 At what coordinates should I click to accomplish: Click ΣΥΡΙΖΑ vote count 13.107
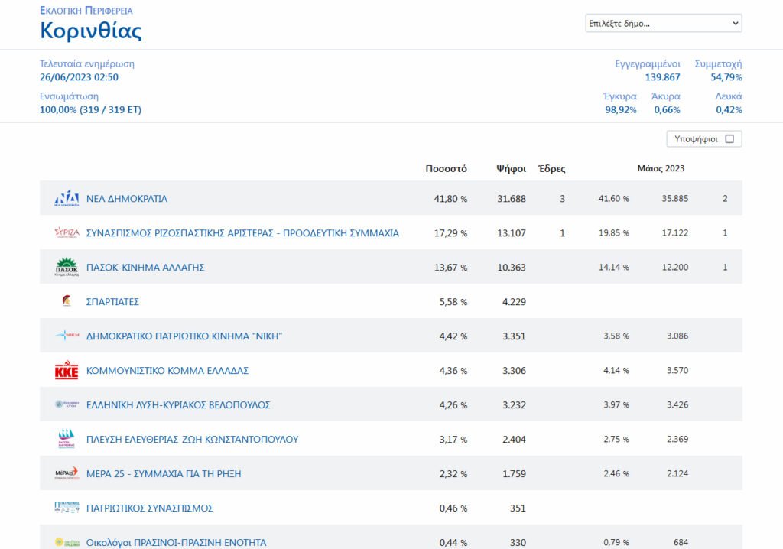point(512,232)
